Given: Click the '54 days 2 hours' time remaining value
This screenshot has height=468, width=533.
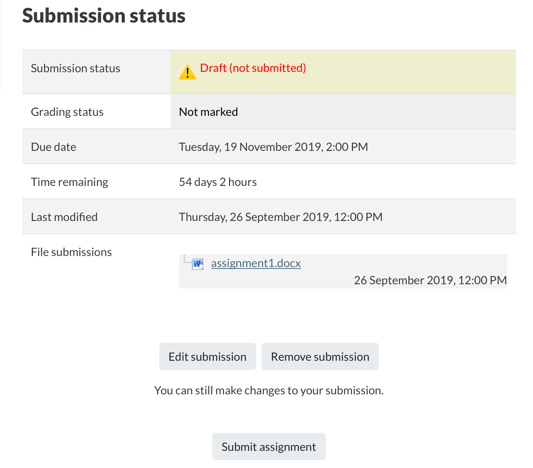Looking at the screenshot, I should coord(218,182).
